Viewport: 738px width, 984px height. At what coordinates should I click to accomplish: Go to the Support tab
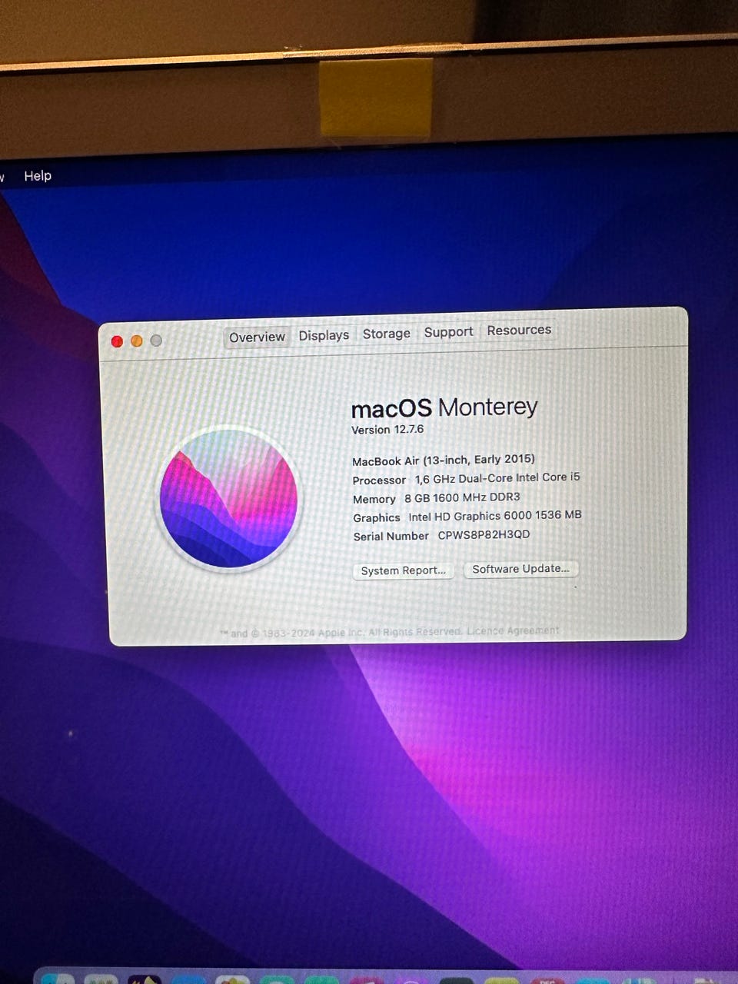pyautogui.click(x=448, y=332)
